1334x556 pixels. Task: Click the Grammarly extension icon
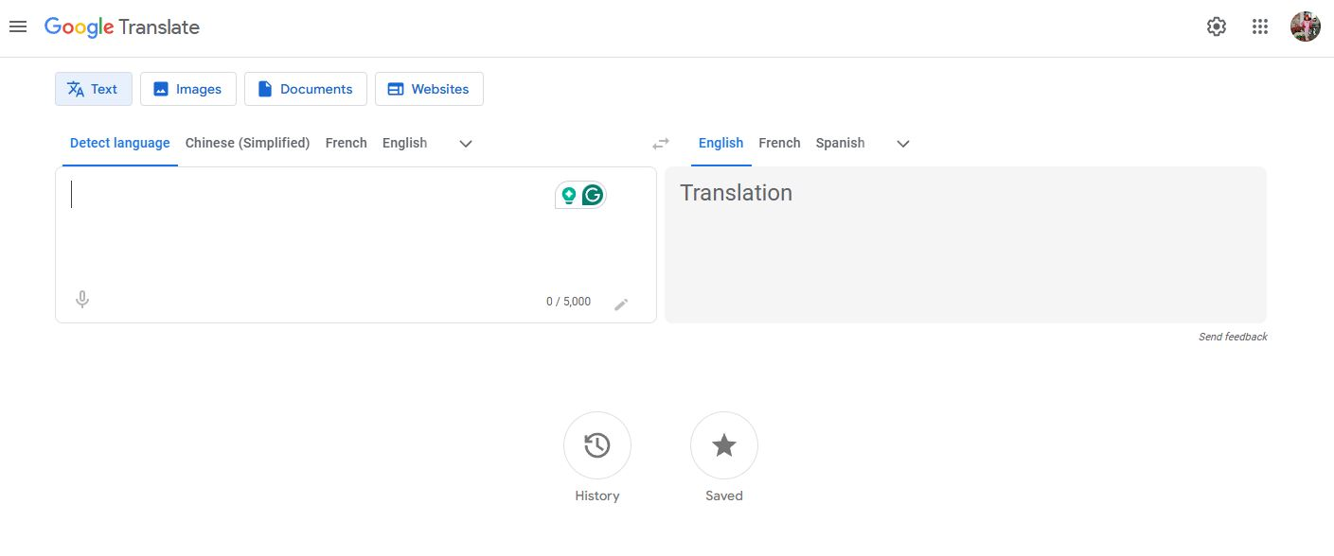[593, 196]
